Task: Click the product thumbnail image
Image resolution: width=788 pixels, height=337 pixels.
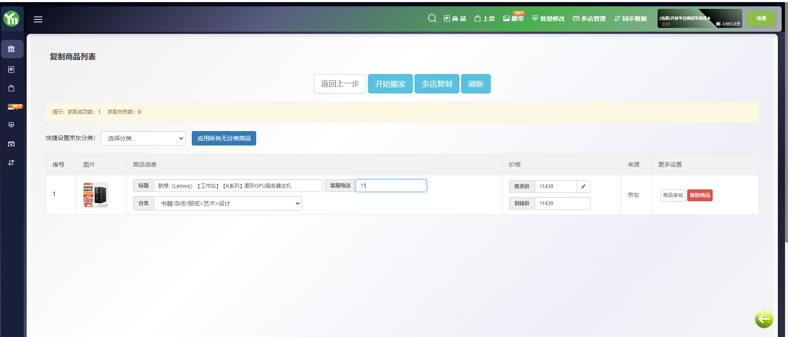Action: 96,195
